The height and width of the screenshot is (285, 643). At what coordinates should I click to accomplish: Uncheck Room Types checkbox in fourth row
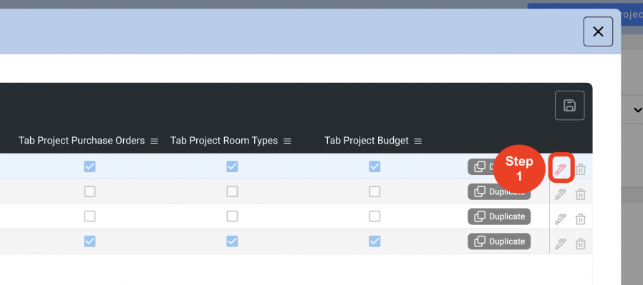point(232,241)
